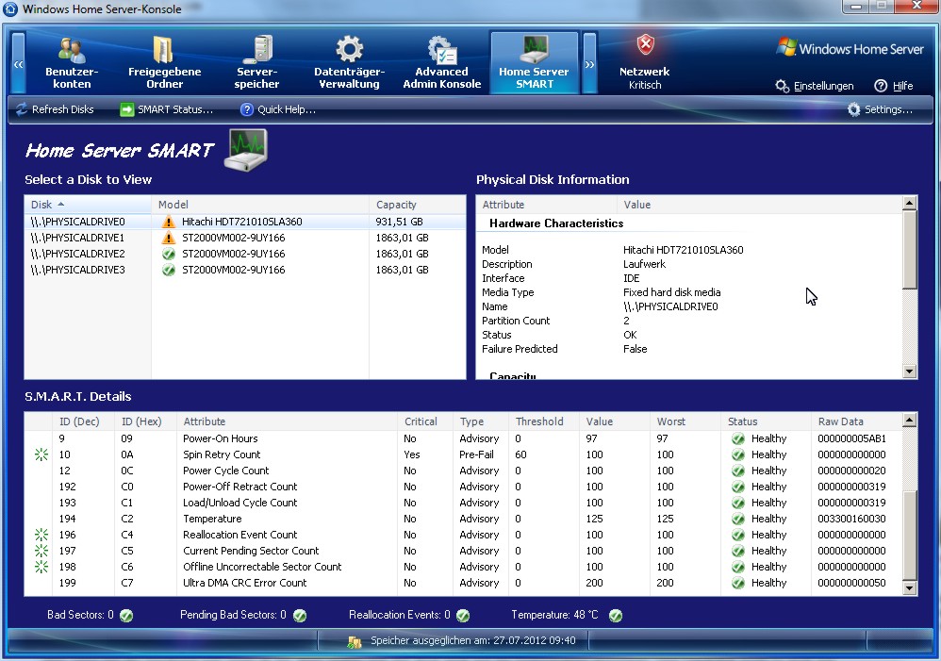Click the Partition Count attribute row
The width and height of the screenshot is (941, 661).
click(689, 321)
